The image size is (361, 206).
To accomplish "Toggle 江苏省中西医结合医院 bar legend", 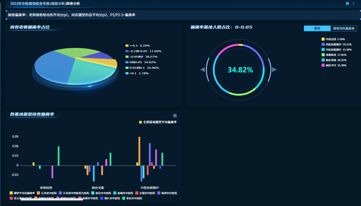I will click(x=74, y=193).
